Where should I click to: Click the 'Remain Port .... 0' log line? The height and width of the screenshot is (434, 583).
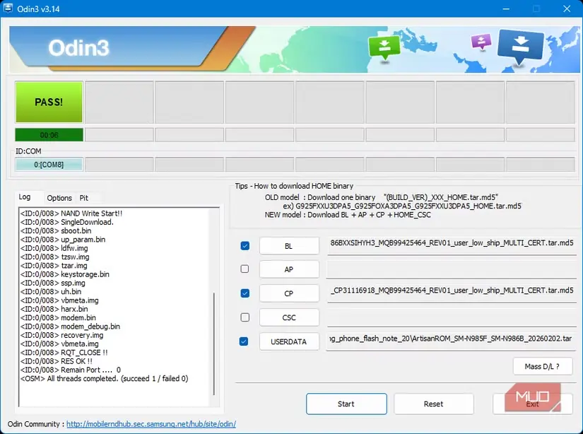point(71,370)
